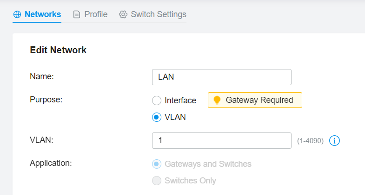The image size is (365, 195).
Task: Choose the Gateways and Switches radio button
Action: (157, 164)
